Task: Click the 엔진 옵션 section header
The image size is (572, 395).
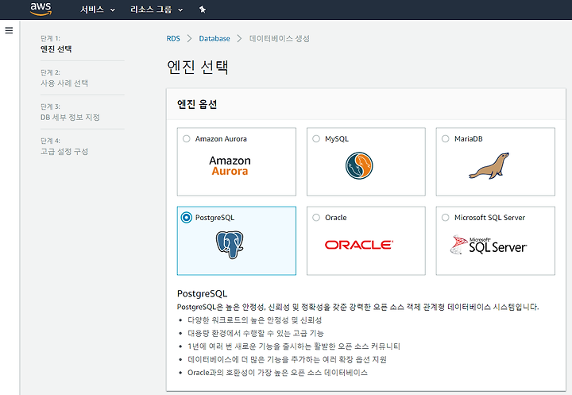Action: click(197, 104)
